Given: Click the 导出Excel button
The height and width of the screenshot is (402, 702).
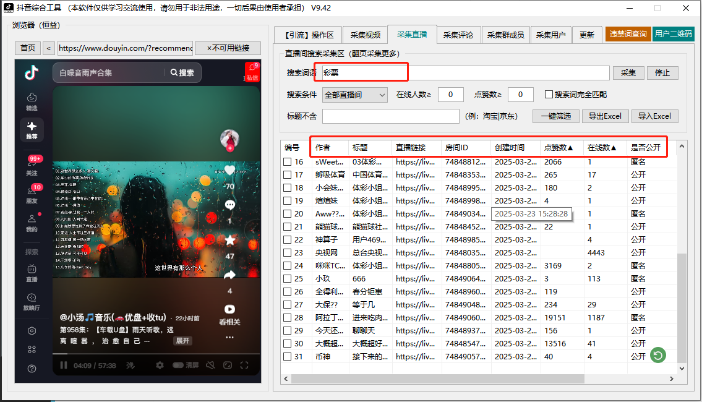Looking at the screenshot, I should point(605,116).
